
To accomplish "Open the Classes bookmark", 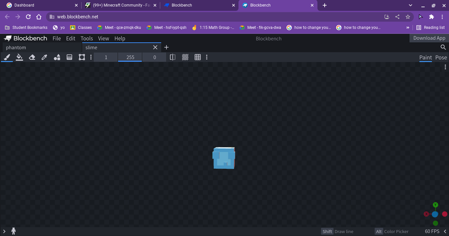I will [x=81, y=27].
